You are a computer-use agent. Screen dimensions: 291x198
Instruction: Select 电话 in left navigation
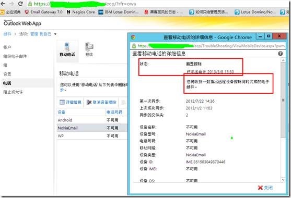[x=27, y=83]
